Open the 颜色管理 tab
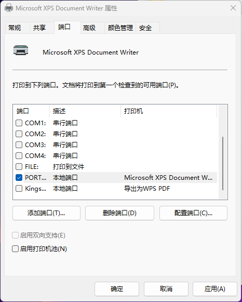This screenshot has height=302, width=242. (120, 28)
